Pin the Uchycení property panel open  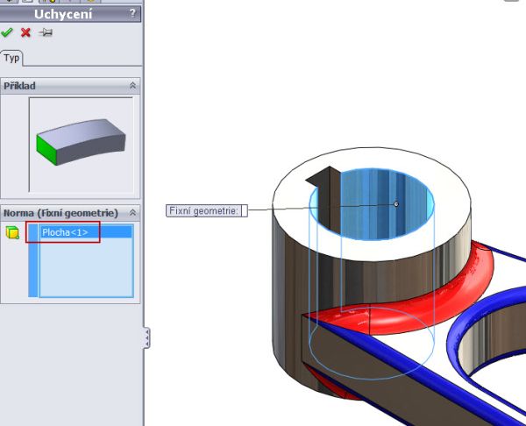point(45,32)
